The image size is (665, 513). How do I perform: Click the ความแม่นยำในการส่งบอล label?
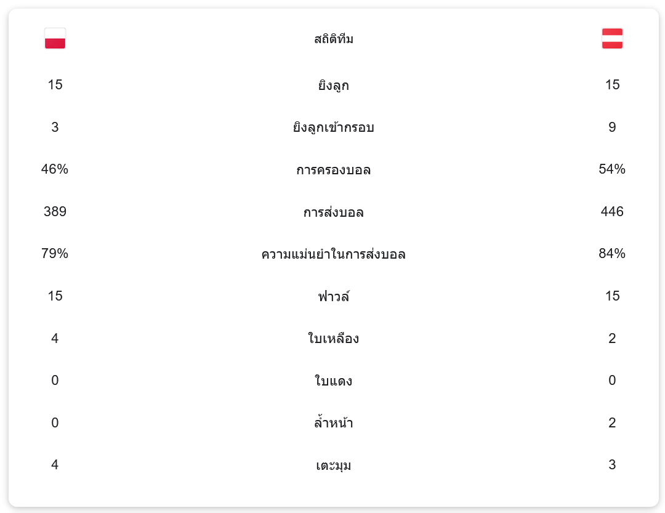point(334,254)
